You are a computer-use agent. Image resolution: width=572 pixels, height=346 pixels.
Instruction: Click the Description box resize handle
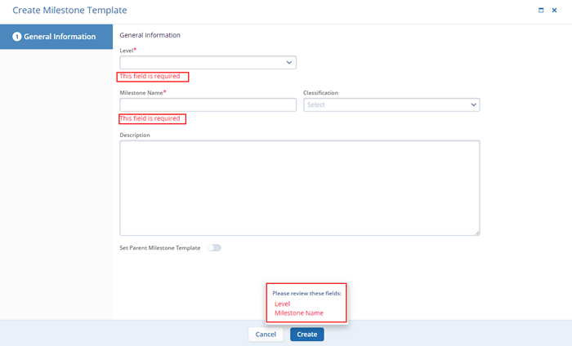(x=476, y=233)
